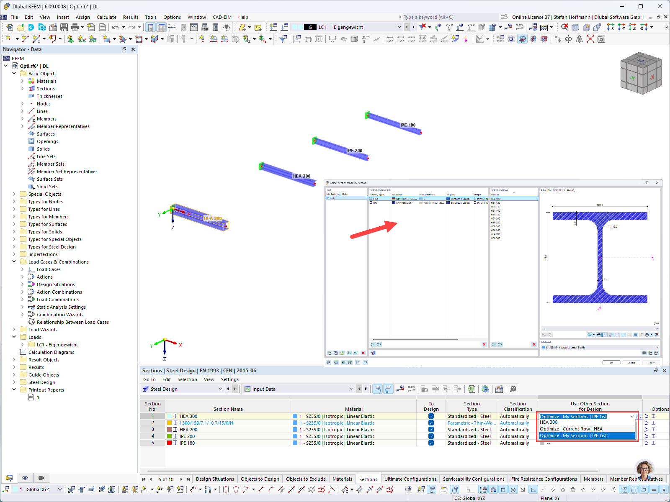Click the Materials icon in the Navigator tree
The height and width of the screenshot is (502, 670).
click(31, 81)
